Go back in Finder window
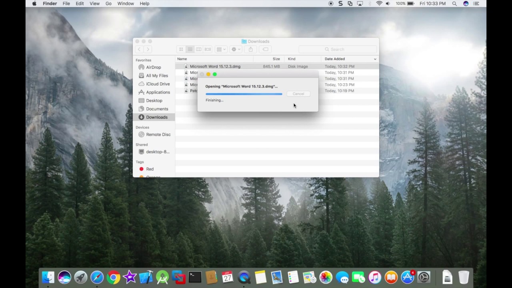The image size is (512, 288). tap(139, 49)
